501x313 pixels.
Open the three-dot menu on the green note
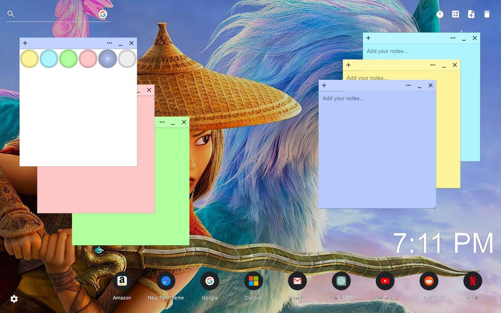pyautogui.click(x=162, y=122)
